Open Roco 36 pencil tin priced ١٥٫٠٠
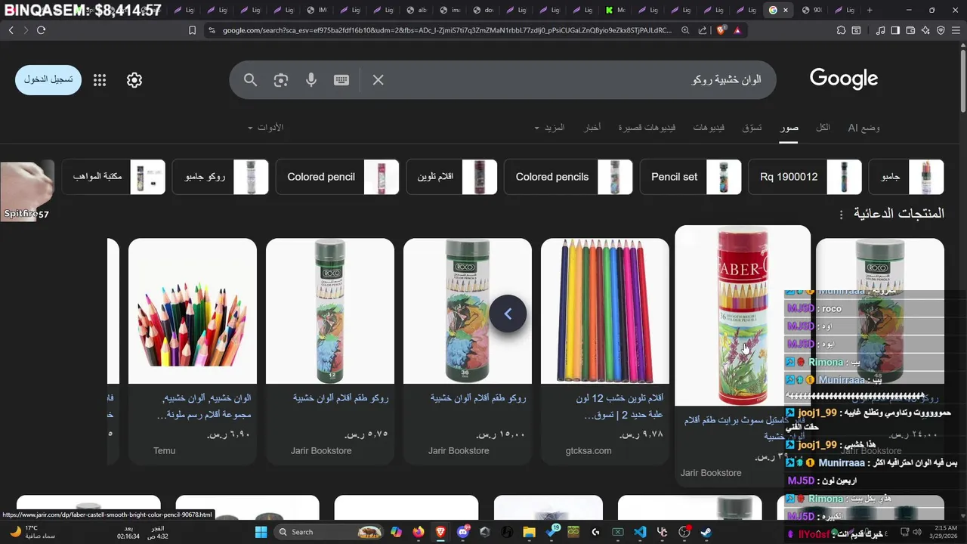The width and height of the screenshot is (967, 544). pyautogui.click(x=468, y=311)
